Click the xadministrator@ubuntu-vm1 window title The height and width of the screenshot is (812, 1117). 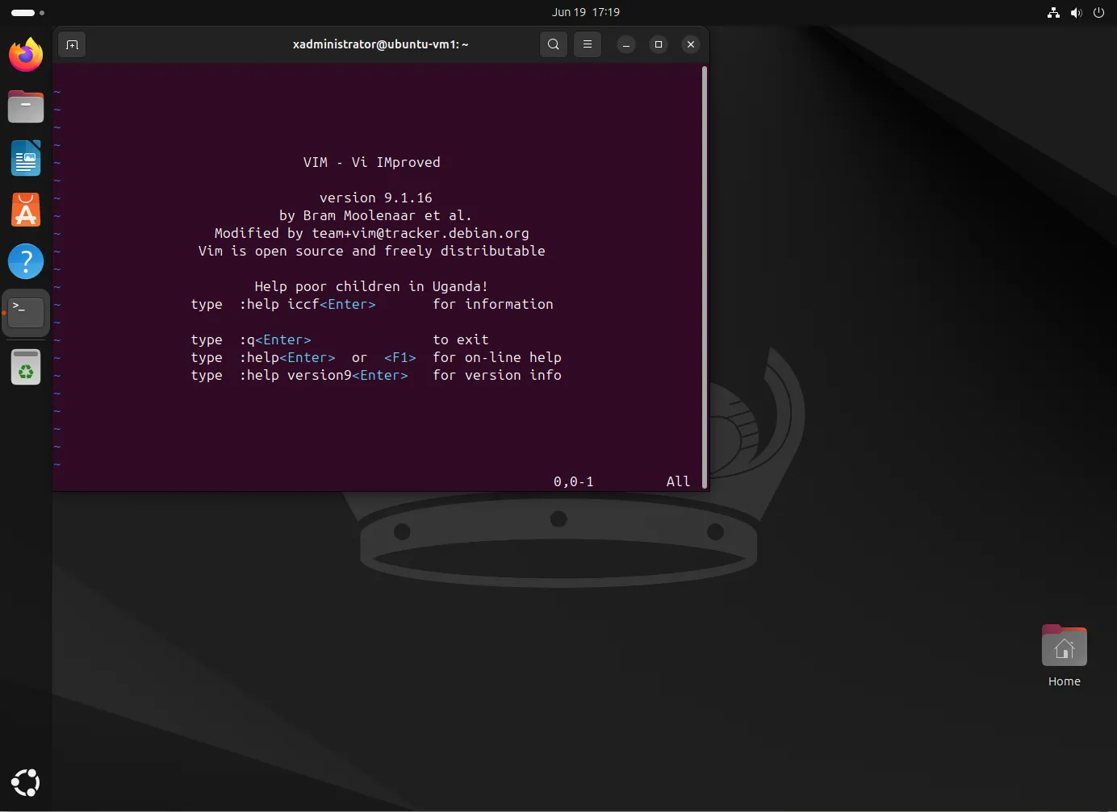click(x=380, y=44)
